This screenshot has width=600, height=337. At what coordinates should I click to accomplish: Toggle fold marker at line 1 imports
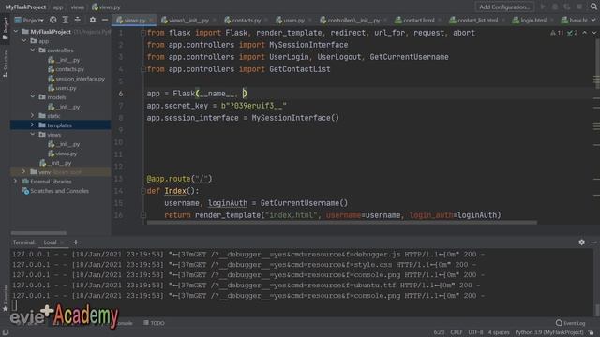click(x=143, y=33)
